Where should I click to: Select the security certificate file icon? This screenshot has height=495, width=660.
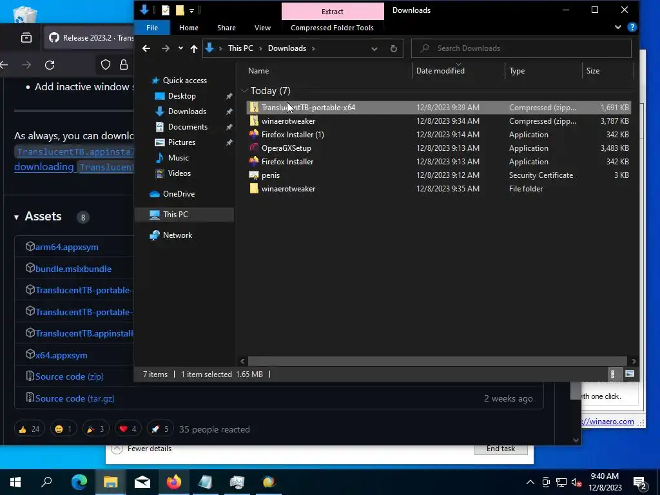[254, 175]
